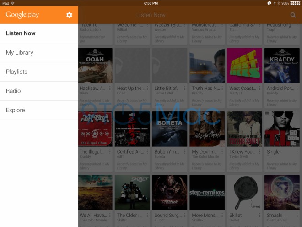This screenshot has height=227, width=302.
Task: Show options for We All Have... album
Action: point(110,215)
